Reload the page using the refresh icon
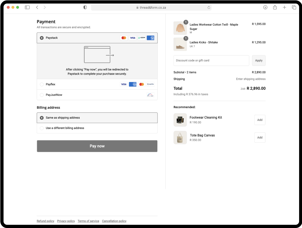Image resolution: width=302 pixels, height=228 pixels. click(x=209, y=7)
